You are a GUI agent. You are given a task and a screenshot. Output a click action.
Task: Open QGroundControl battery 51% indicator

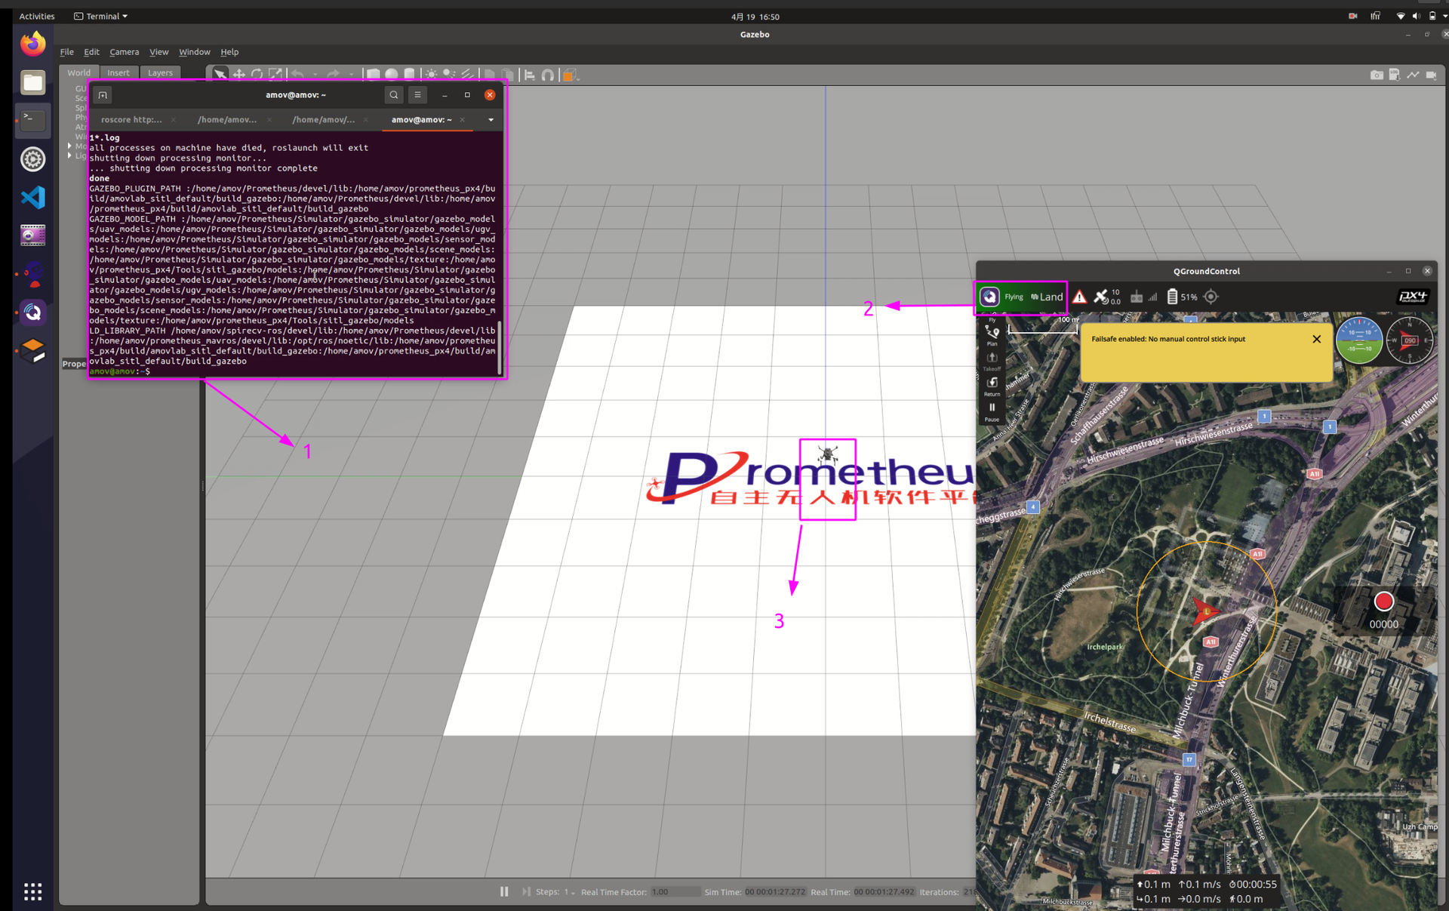click(1182, 297)
